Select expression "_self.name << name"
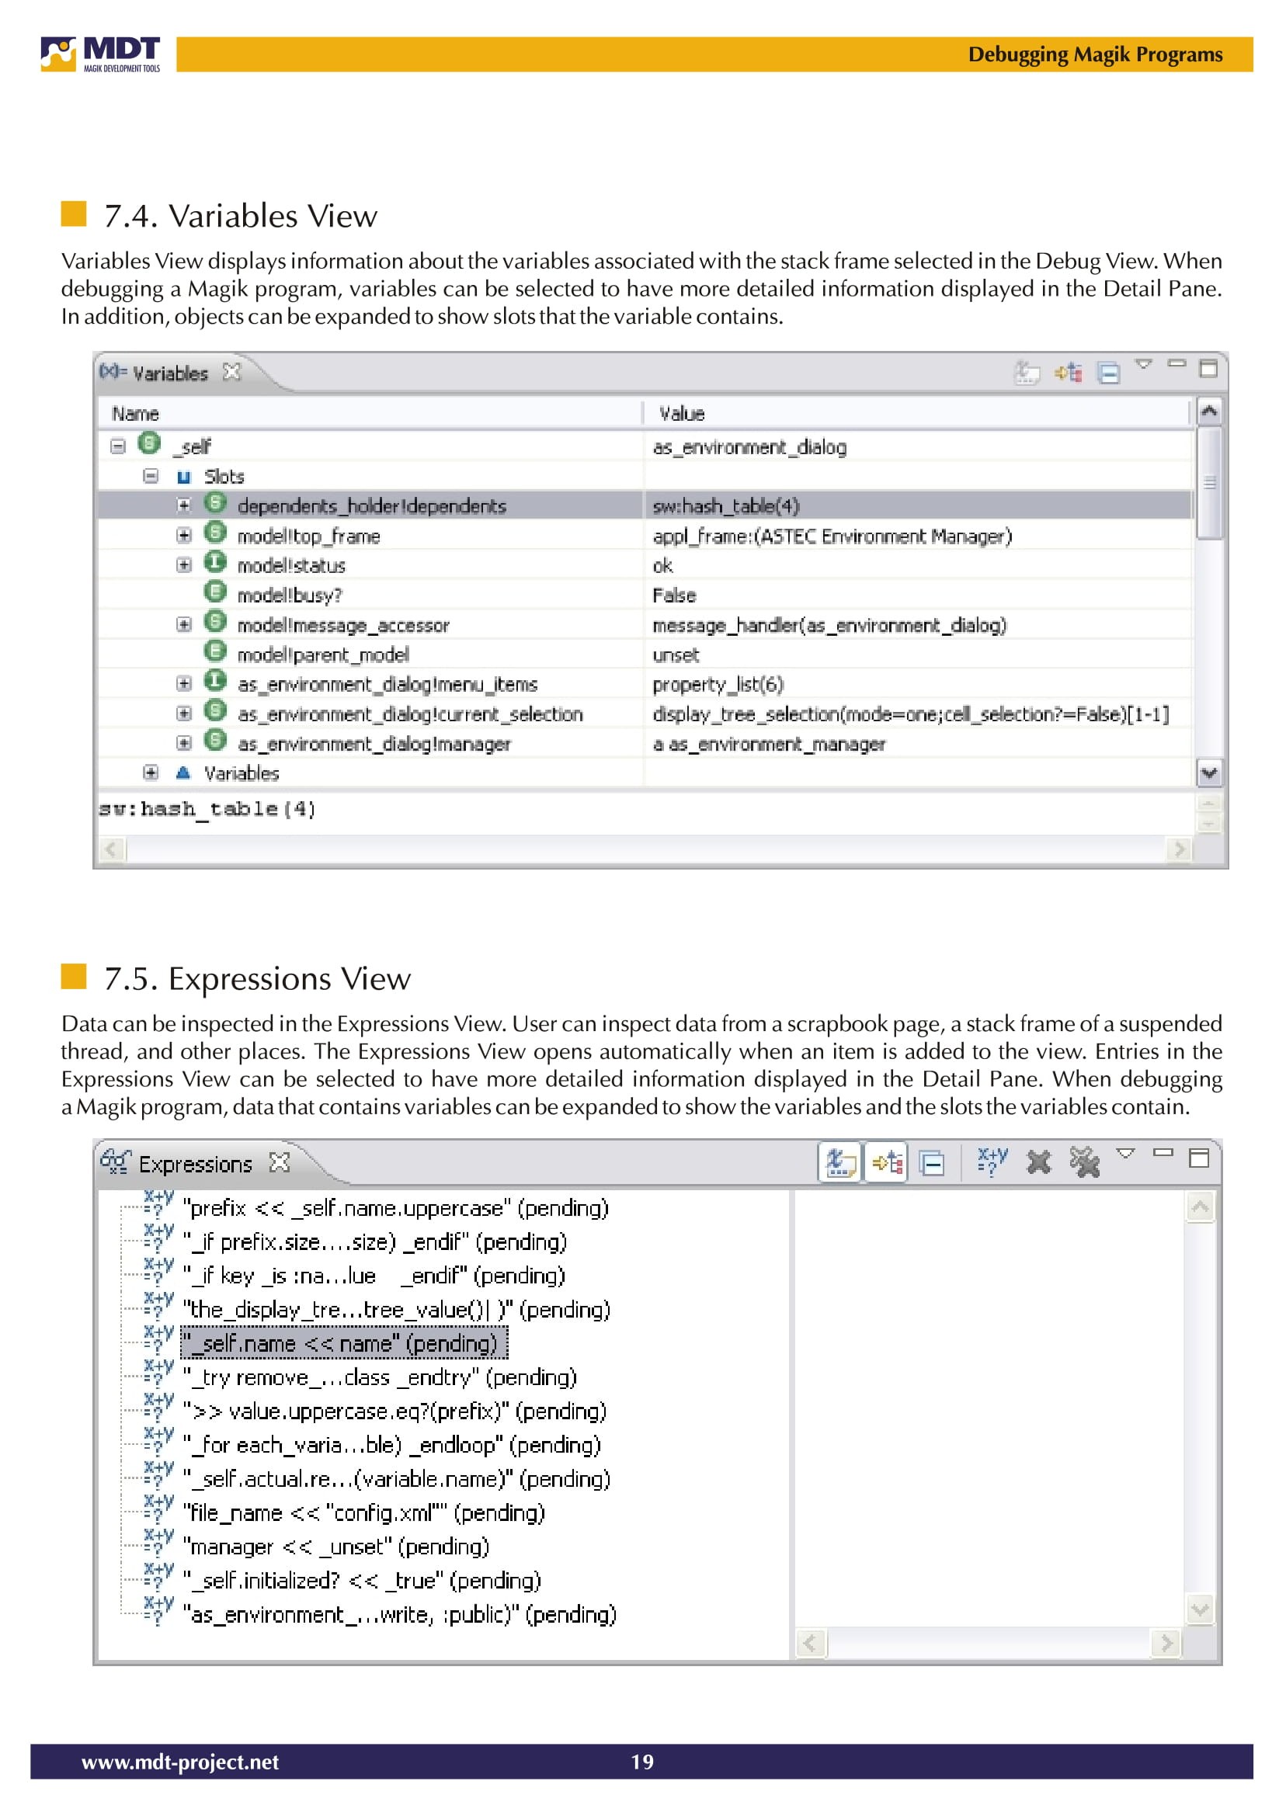Screen dimensions: 1286x1816 pos(345,1344)
